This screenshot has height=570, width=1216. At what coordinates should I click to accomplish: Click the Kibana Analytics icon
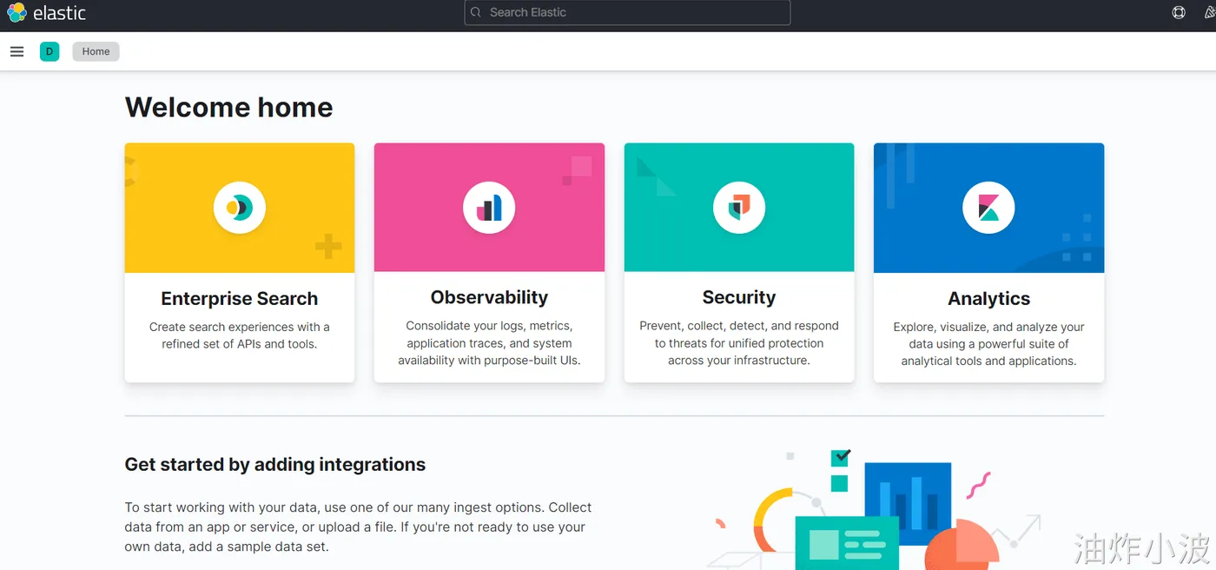coord(988,208)
